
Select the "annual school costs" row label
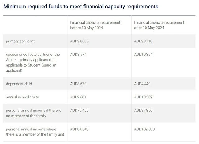tap(22, 97)
